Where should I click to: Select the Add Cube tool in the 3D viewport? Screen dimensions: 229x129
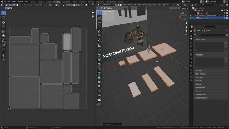(x=99, y=51)
